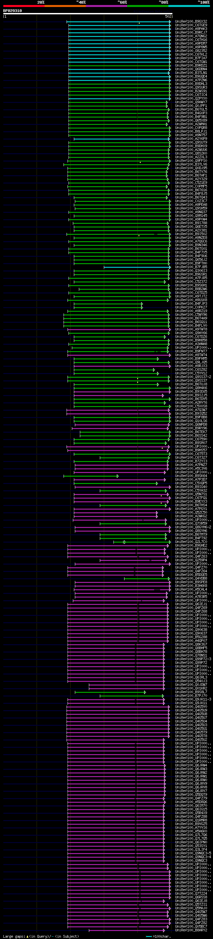Select the UniRef100_Q0JPF1 entry
Image resolution: width=213 pixels, height=939 pixels.
pos(191,106)
